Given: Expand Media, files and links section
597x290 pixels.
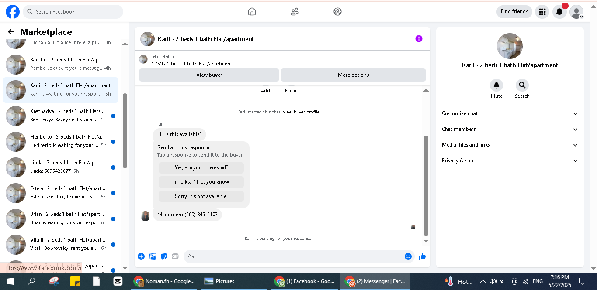Looking at the screenshot, I should pos(510,145).
